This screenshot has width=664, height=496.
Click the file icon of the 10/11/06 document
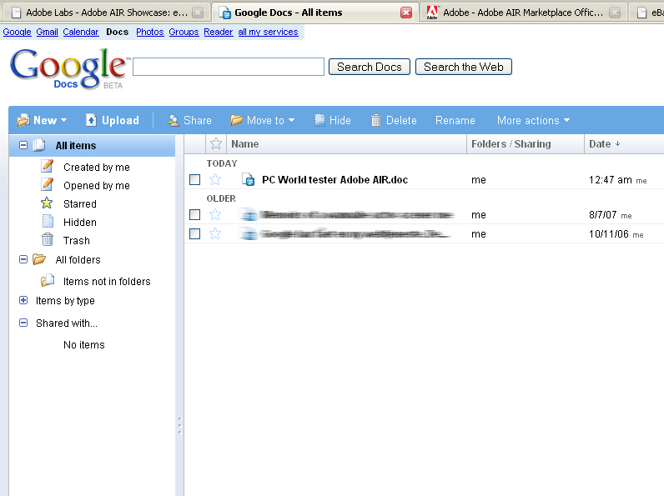[249, 234]
